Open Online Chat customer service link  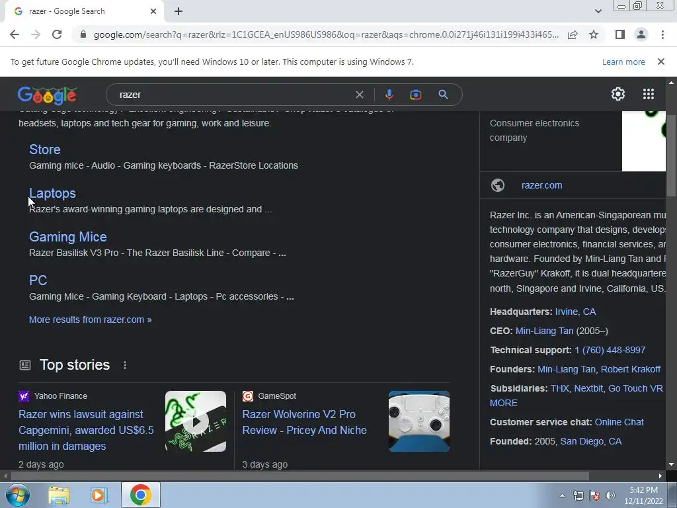click(619, 422)
